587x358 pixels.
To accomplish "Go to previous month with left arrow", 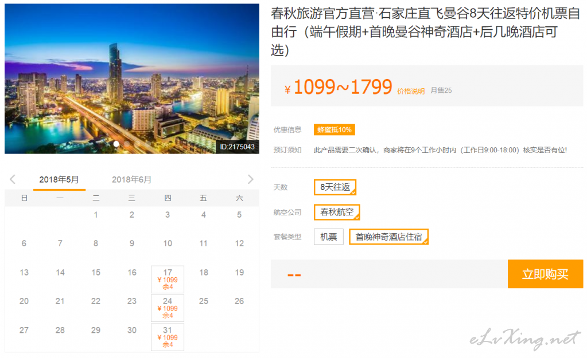I will pos(13,179).
